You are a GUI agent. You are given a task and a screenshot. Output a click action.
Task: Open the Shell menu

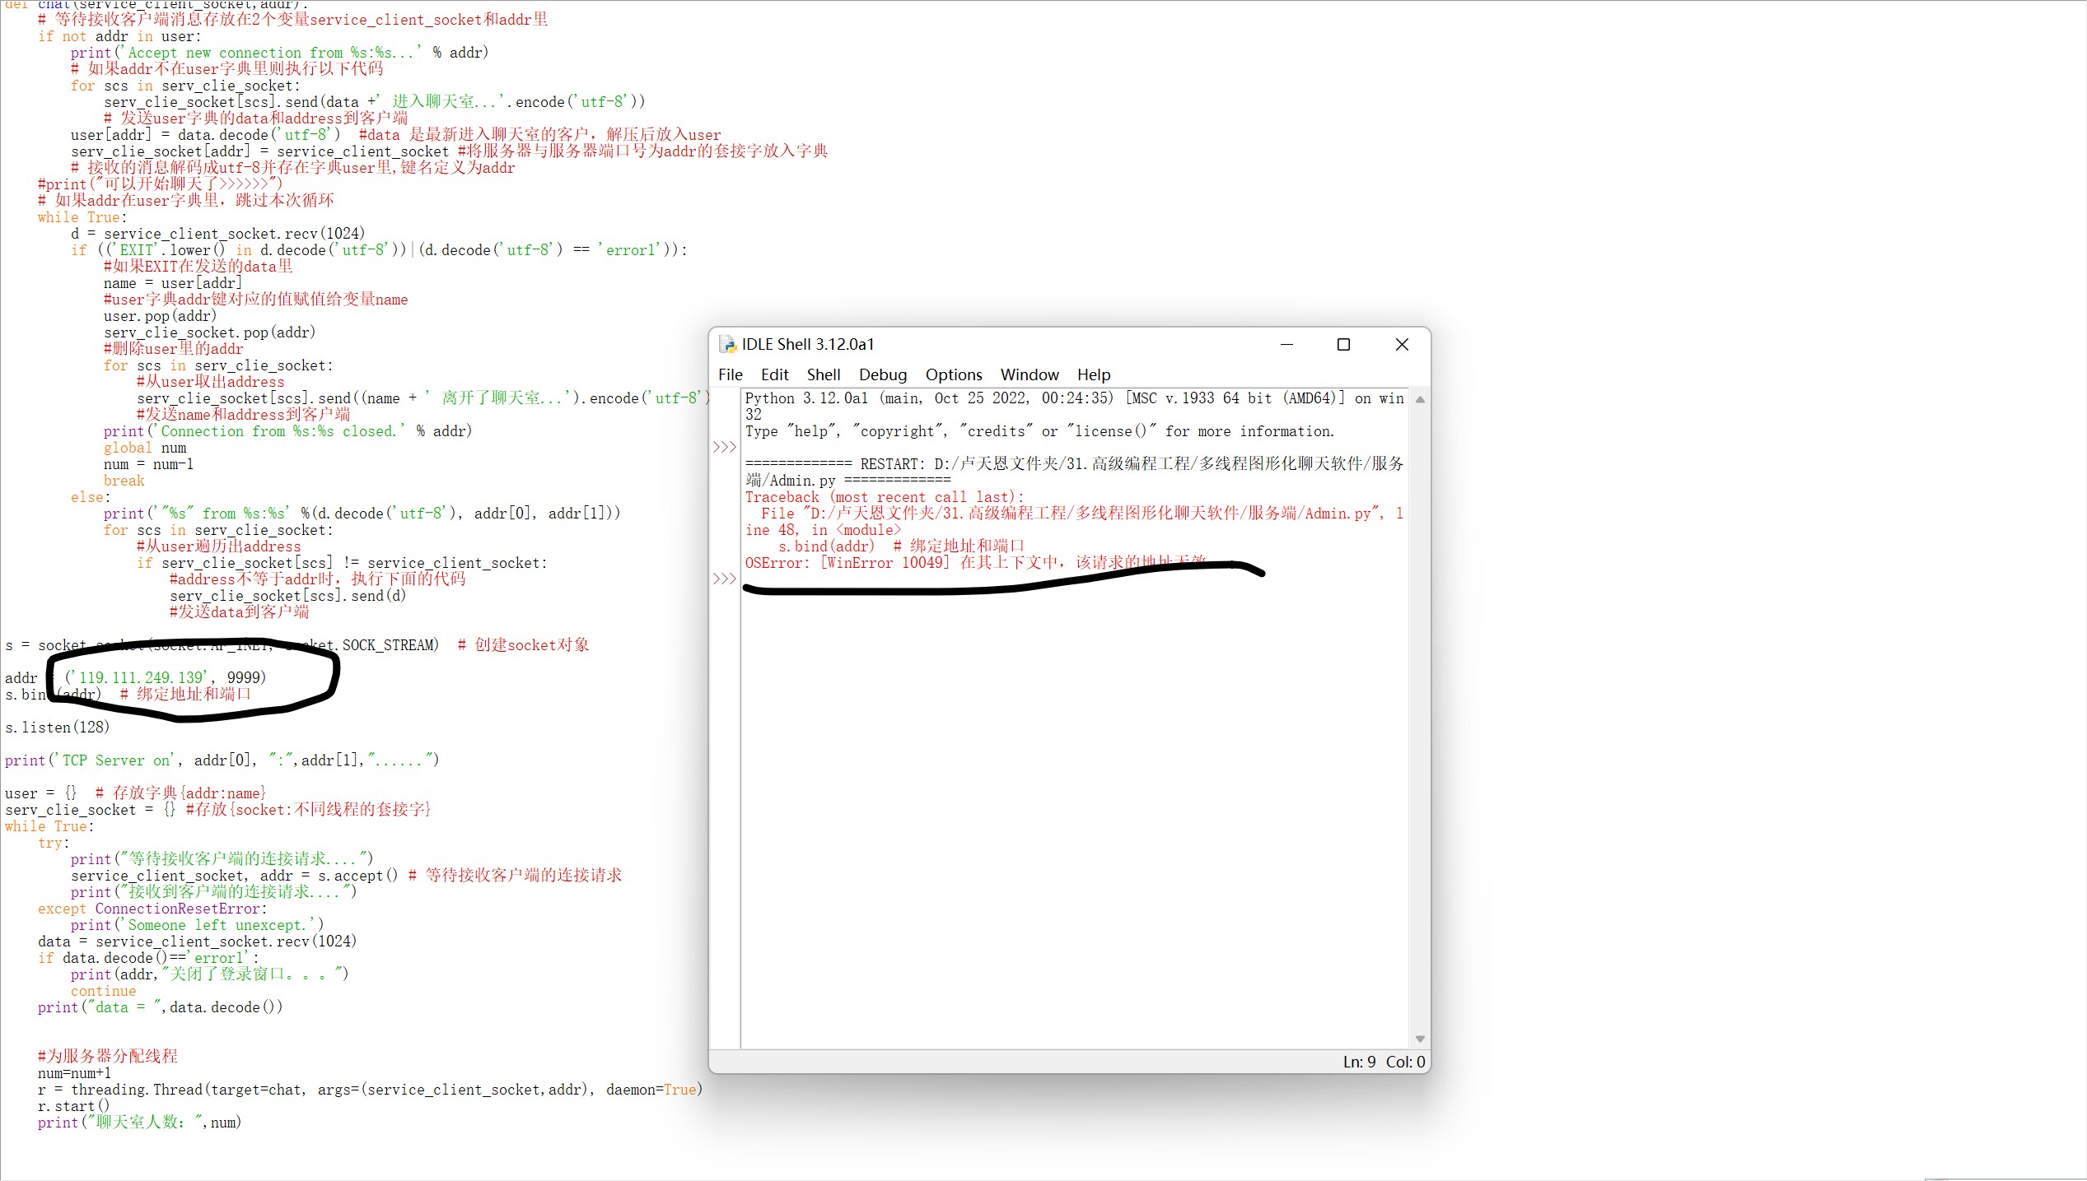(x=824, y=374)
